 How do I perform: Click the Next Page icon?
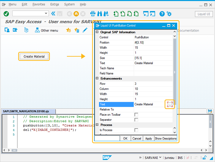[129, 14]
